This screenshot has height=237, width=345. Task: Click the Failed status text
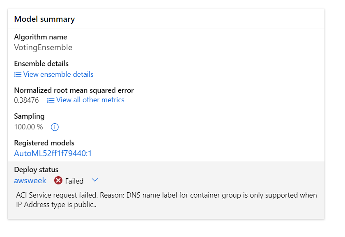[x=74, y=181]
